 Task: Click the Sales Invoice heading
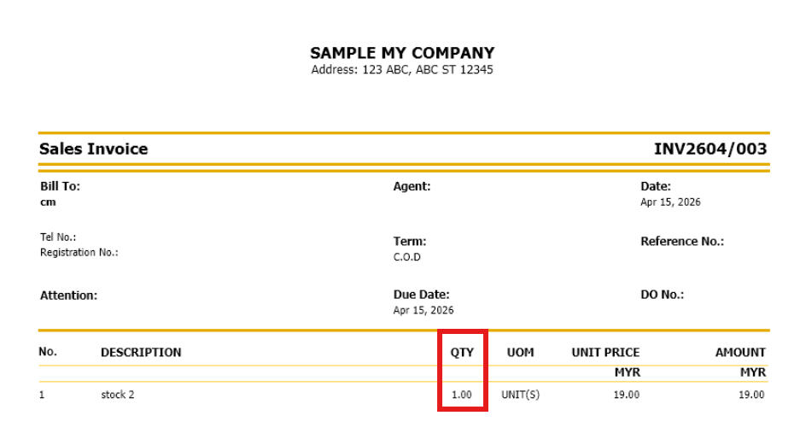point(93,149)
